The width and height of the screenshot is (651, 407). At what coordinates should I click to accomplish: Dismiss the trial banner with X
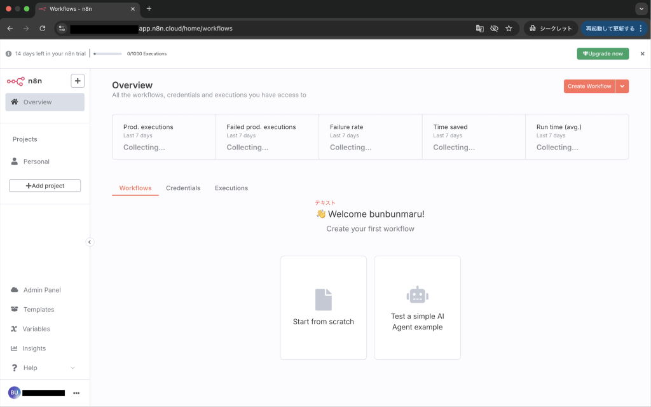coord(642,54)
